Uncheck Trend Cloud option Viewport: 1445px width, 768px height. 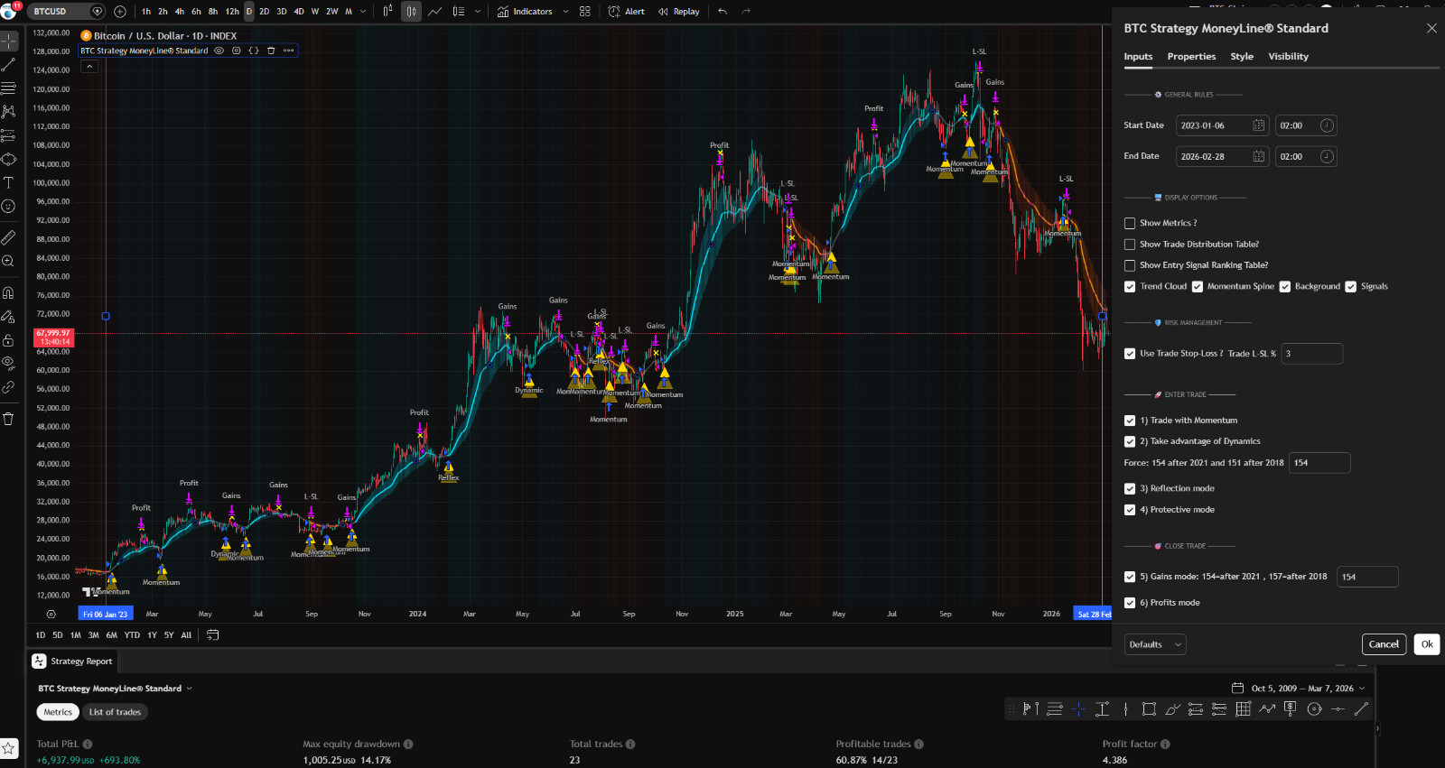point(1130,287)
